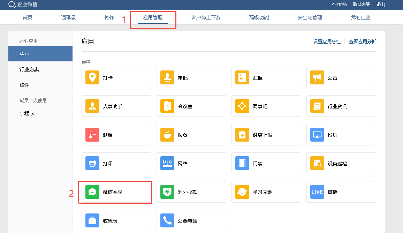Click the 健康上报 clipboard icon
Viewport: 403px width, 233px height.
242,135
